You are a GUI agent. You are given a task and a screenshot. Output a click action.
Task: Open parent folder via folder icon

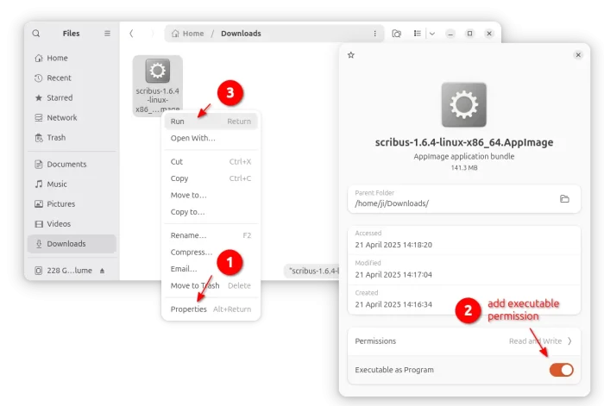pyautogui.click(x=564, y=199)
